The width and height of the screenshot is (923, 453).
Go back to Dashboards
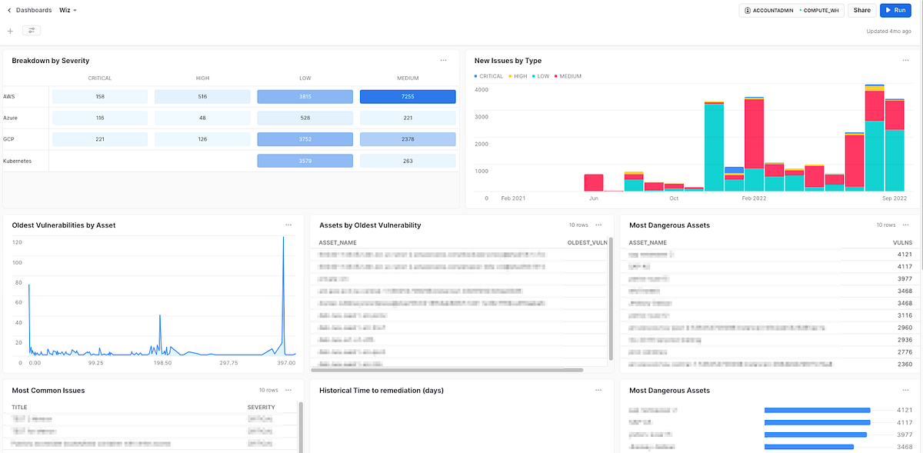(31, 10)
